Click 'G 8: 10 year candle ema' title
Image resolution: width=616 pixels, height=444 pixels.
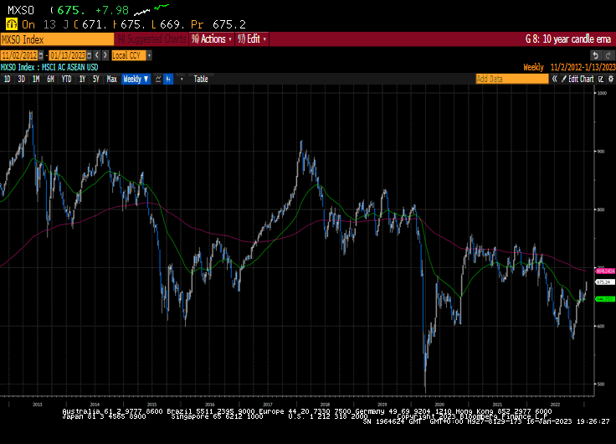568,39
